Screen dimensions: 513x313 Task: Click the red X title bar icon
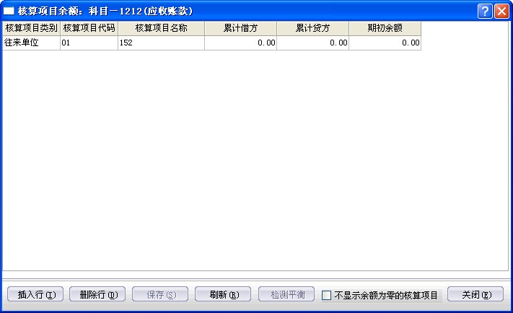(501, 11)
